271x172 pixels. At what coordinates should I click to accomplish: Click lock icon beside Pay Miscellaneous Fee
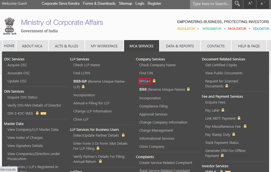pyautogui.click(x=245, y=126)
